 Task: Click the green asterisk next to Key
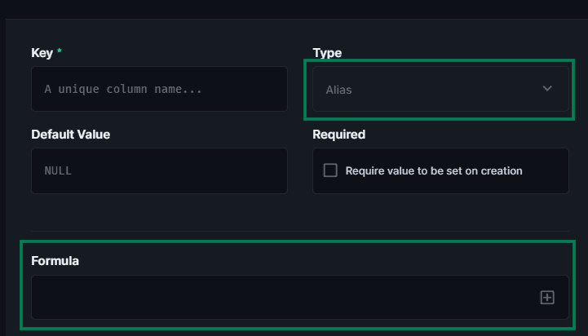point(60,52)
